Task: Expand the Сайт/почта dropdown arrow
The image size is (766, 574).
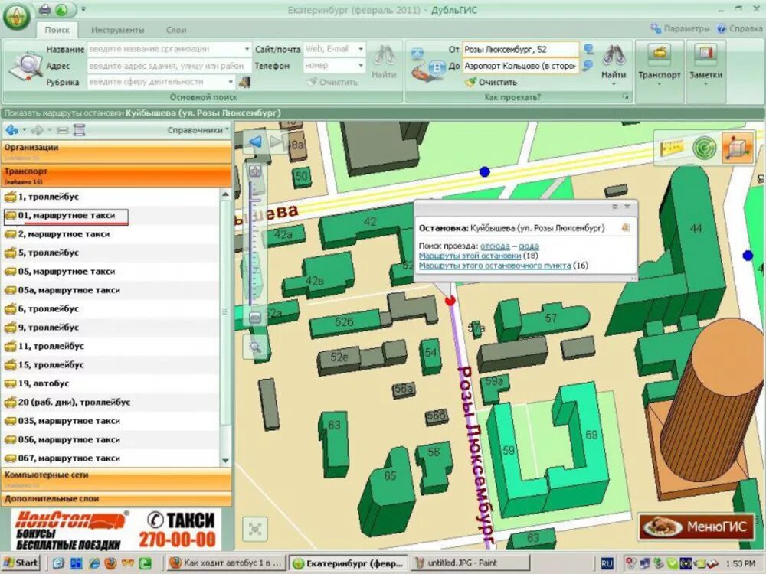Action: coord(361,49)
